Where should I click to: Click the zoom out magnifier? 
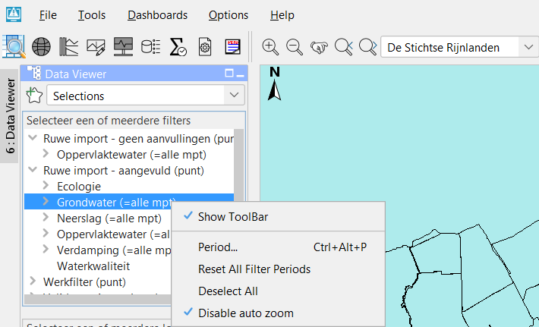295,47
